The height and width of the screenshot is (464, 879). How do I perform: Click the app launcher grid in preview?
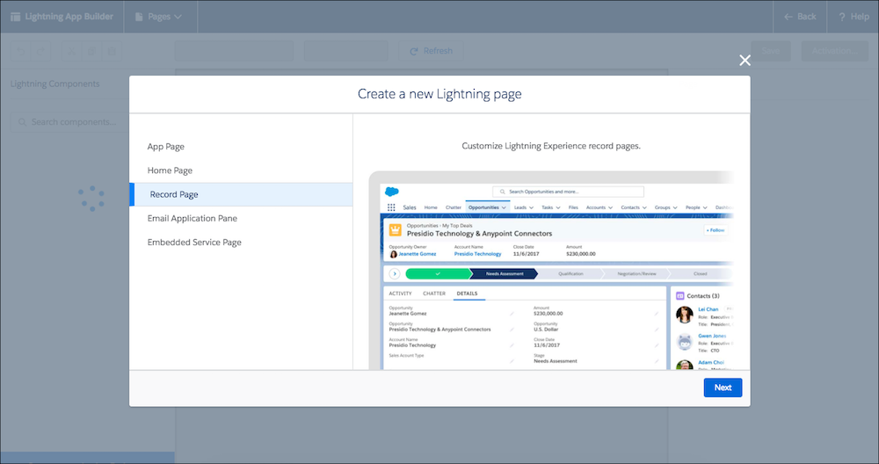pyautogui.click(x=391, y=207)
